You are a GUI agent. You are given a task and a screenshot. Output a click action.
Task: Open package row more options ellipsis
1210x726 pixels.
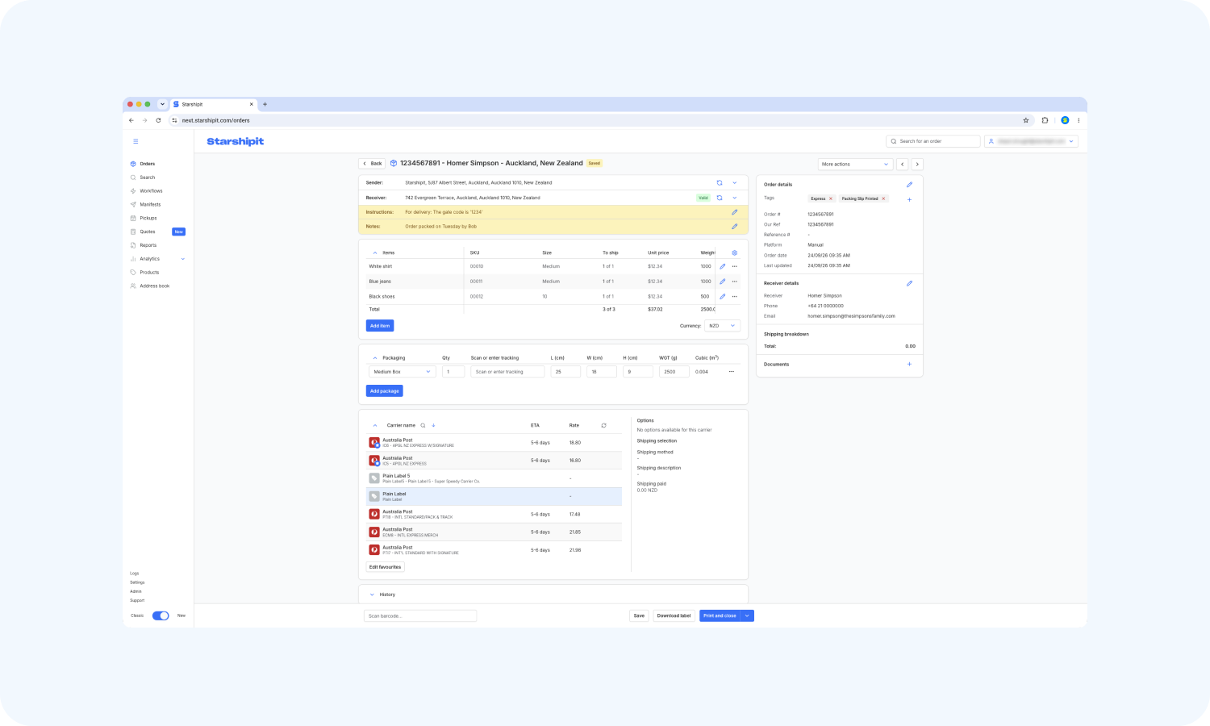pyautogui.click(x=732, y=372)
